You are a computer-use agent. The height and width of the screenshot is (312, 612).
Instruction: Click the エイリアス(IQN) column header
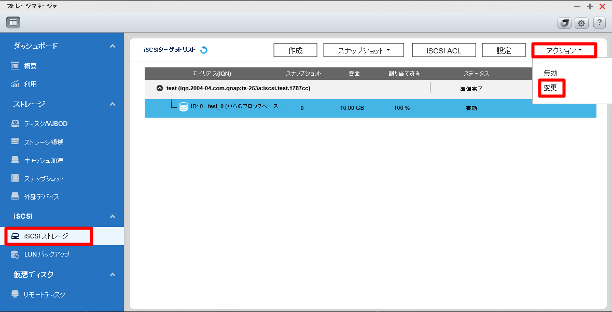(x=212, y=73)
